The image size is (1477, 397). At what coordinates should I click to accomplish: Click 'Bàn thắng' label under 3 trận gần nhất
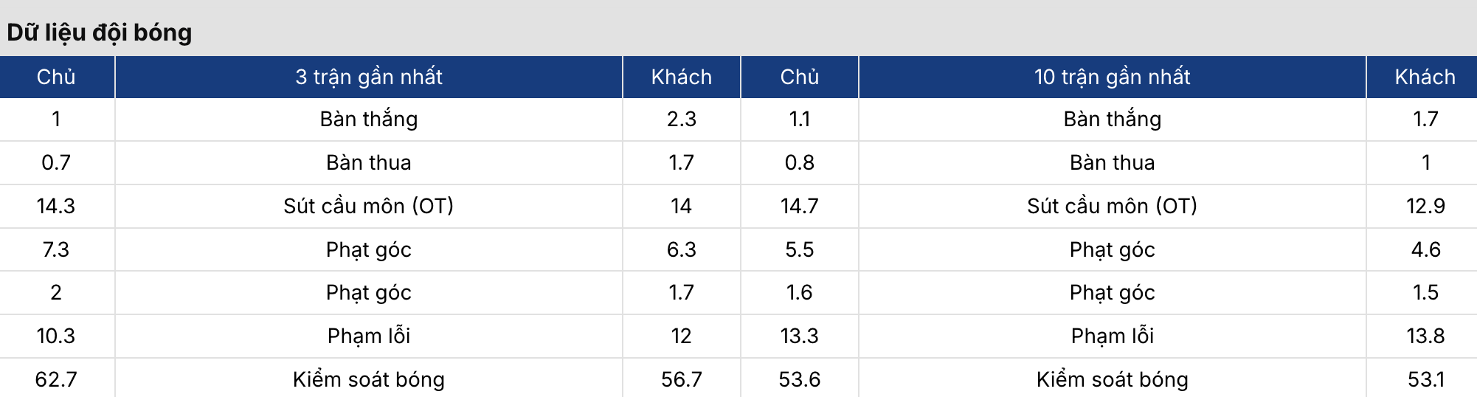369,120
